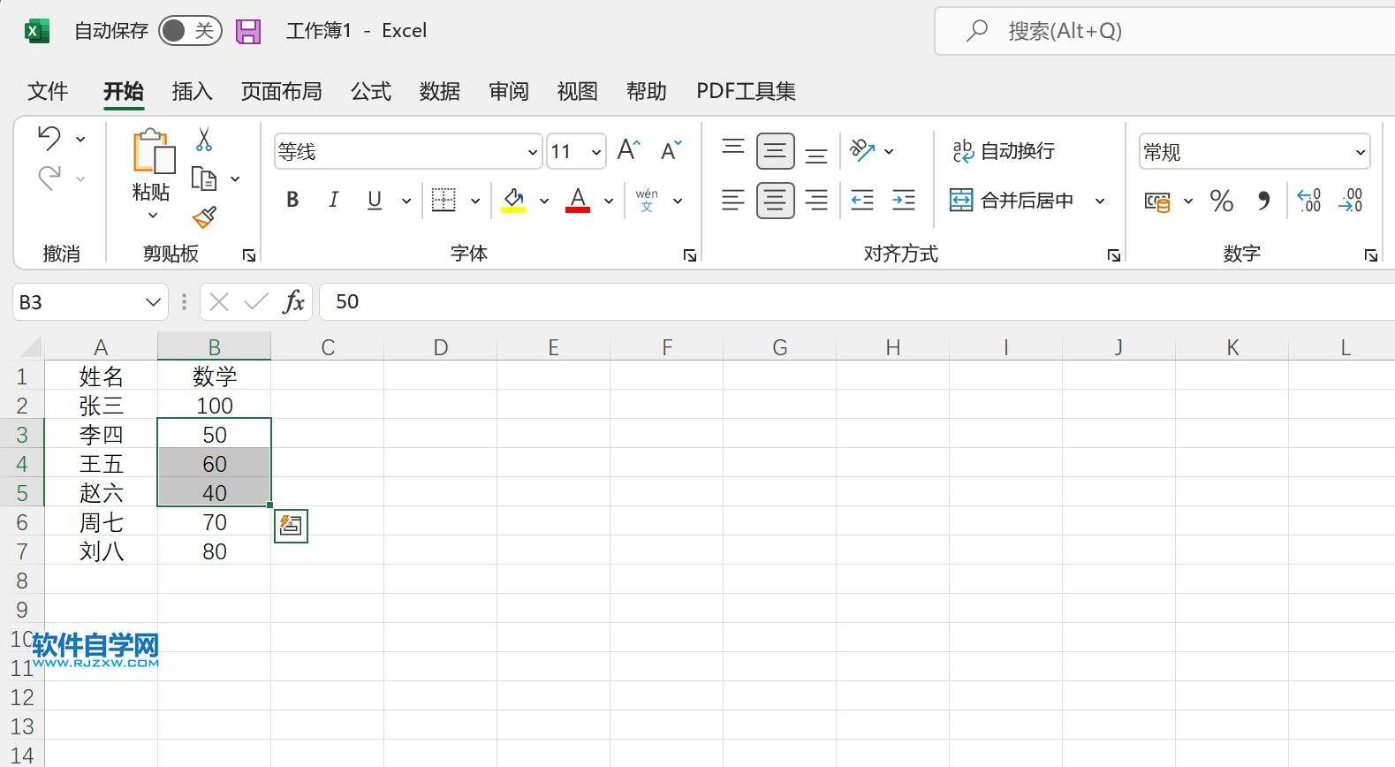The image size is (1395, 767).
Task: Click the 合并后居中 button
Action: (x=1012, y=201)
